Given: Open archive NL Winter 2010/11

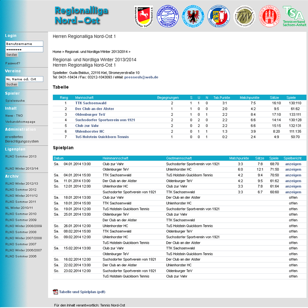Looking at the screenshot, I should point(19,208).
